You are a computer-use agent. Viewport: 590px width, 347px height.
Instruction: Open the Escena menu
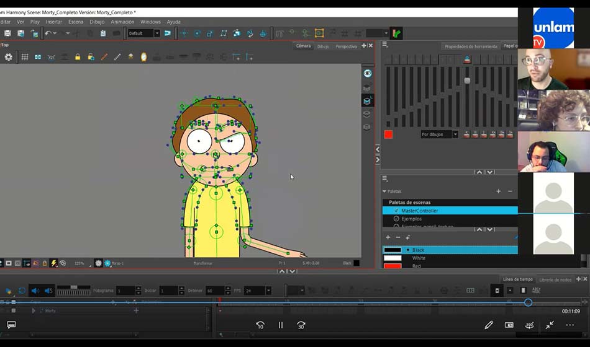pyautogui.click(x=76, y=22)
